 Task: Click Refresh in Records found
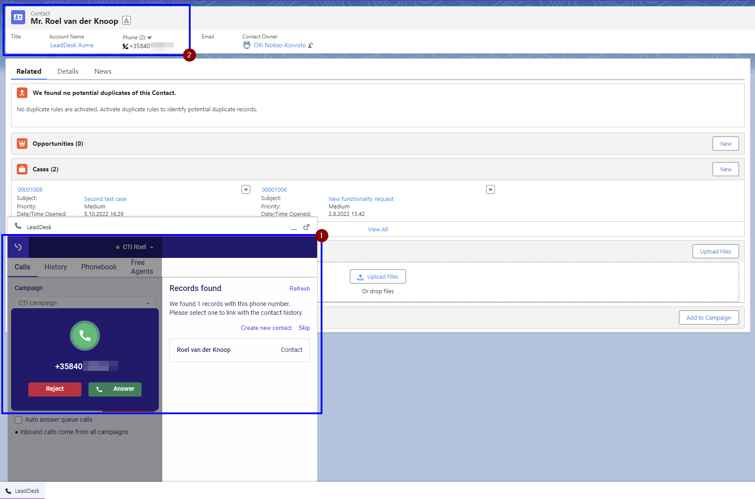[299, 288]
